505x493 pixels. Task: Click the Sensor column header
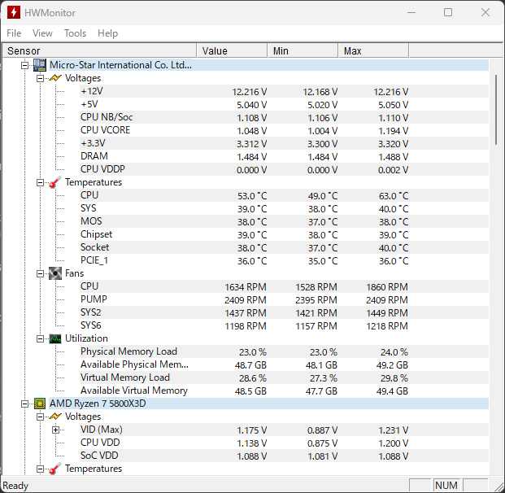coord(98,50)
